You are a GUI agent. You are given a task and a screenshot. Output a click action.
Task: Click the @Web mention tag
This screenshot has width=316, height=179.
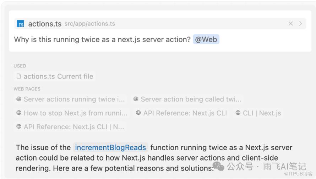click(x=206, y=39)
